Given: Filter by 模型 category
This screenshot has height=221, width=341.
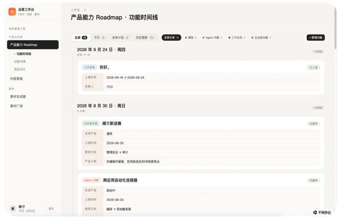Looking at the screenshot, I should point(191,38).
